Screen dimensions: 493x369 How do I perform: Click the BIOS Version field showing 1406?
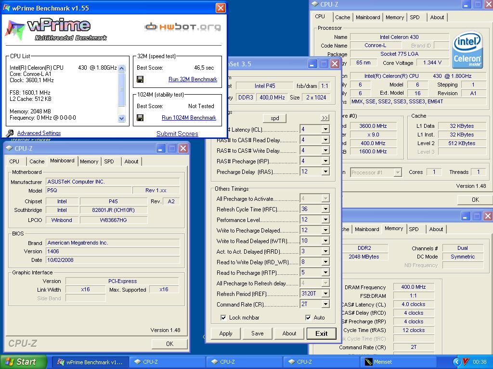(113, 251)
